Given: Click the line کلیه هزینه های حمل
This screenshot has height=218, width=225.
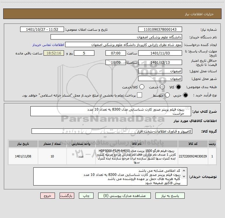Looking at the screenshot, I should [x=144, y=179].
